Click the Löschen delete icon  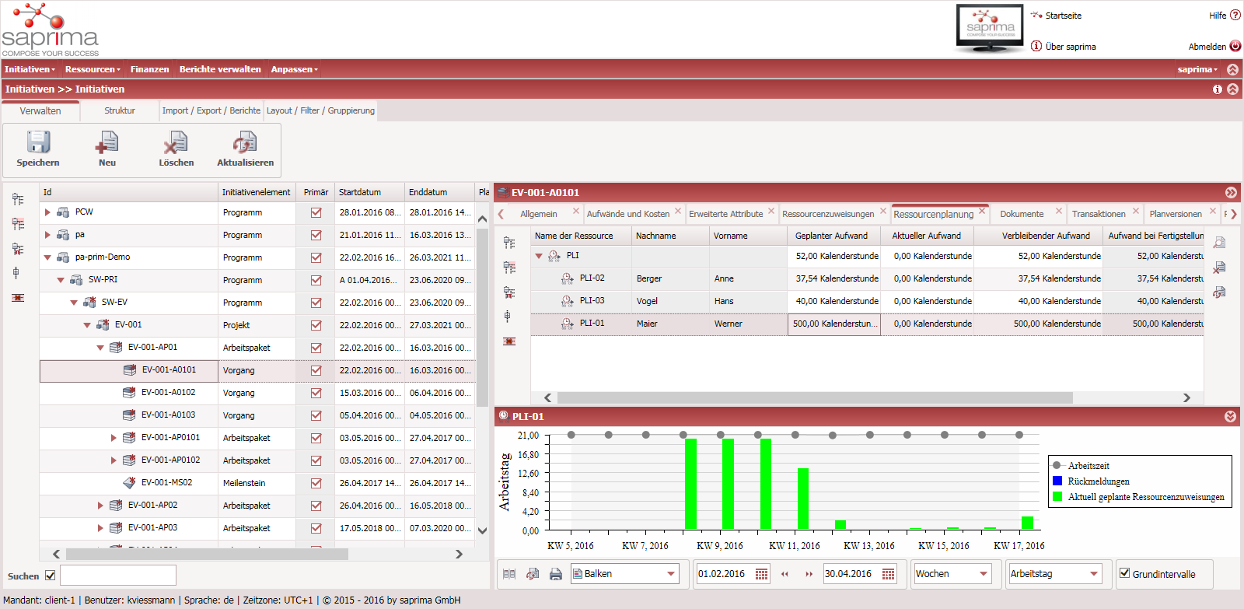click(x=176, y=142)
